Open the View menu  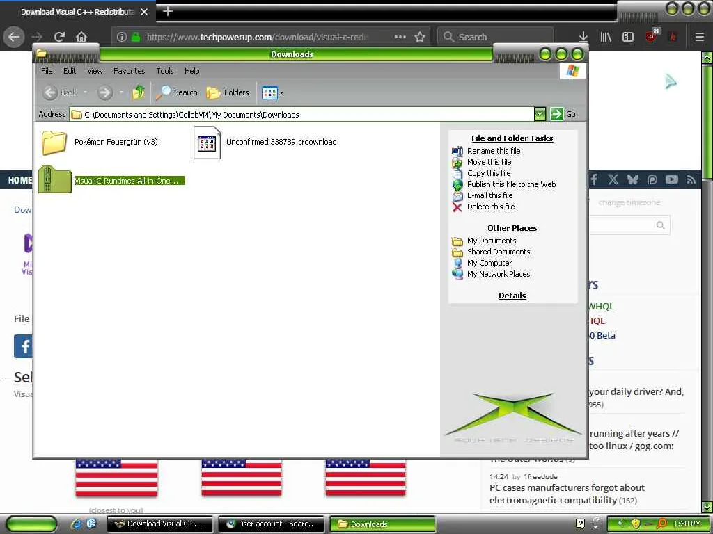(x=95, y=71)
